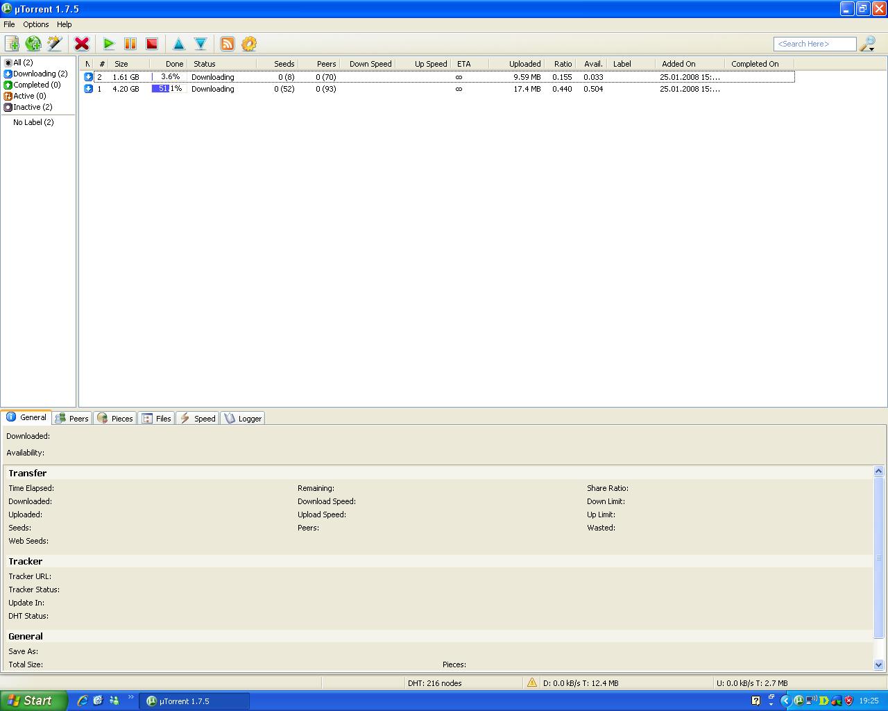Sort by the Uploaded column header
The image size is (888, 711).
click(x=517, y=64)
